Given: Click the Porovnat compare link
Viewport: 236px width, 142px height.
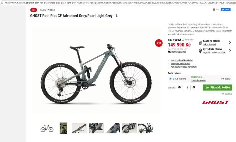Looking at the screenshot, I should (228, 94).
